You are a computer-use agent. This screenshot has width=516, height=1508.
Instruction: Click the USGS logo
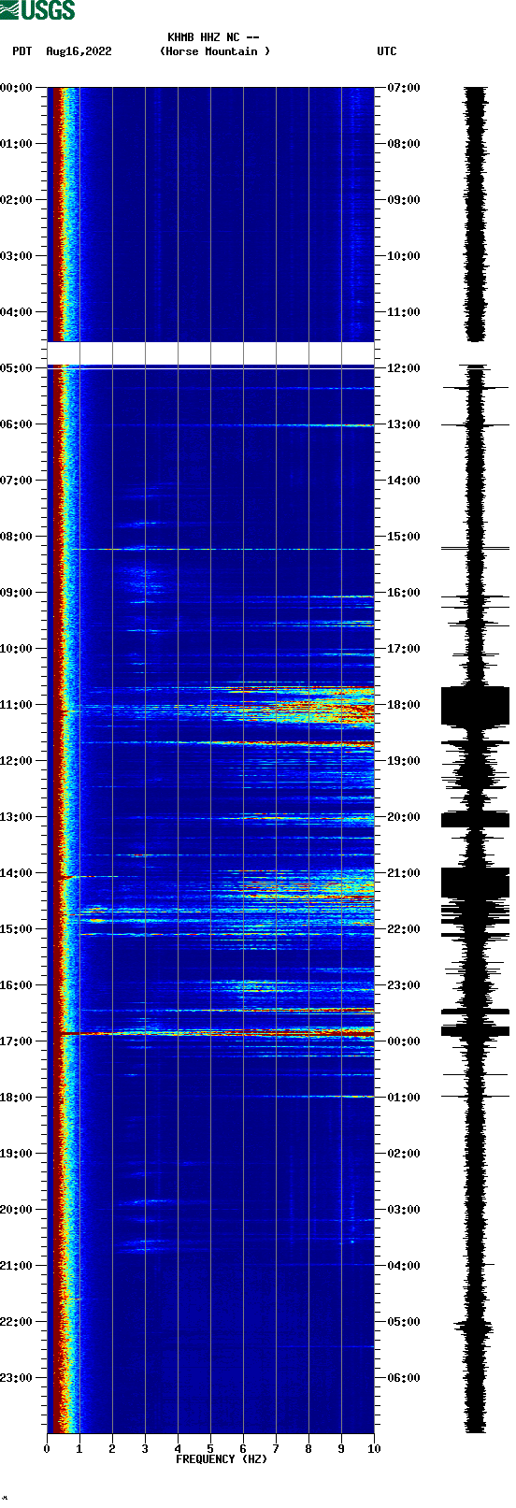(37, 10)
